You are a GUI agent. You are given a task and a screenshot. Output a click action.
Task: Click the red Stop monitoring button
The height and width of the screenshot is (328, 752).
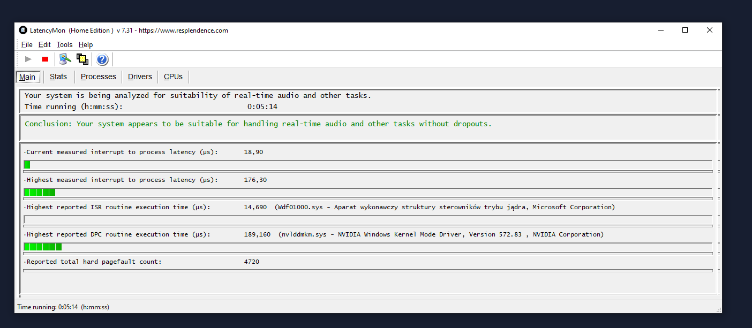(45, 59)
